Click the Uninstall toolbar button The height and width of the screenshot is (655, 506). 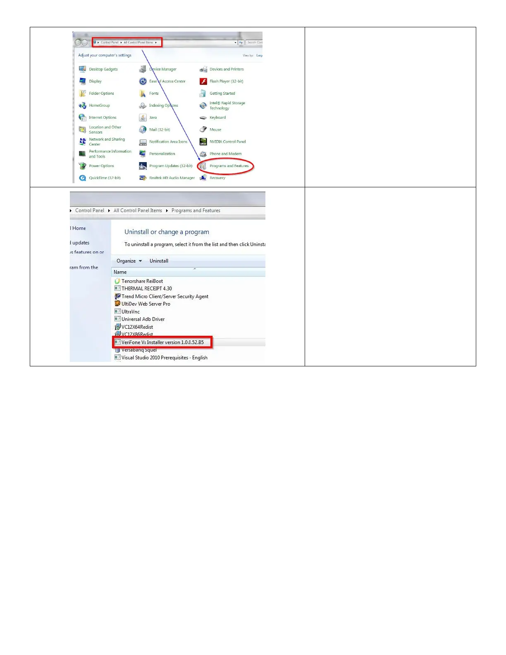point(159,261)
